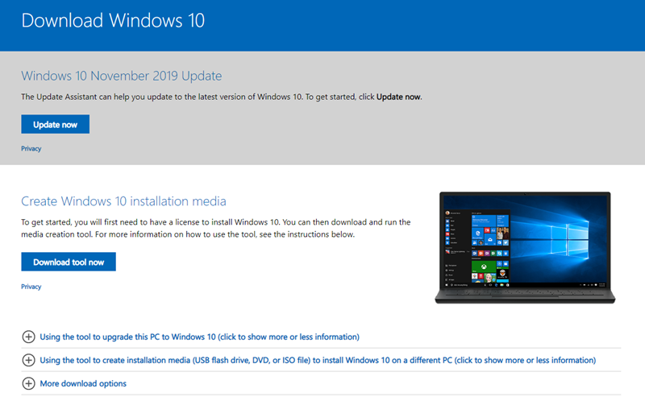The height and width of the screenshot is (401, 645).
Task: Expand 'Using the tool to upgrade this PC' text
Action: point(199,337)
